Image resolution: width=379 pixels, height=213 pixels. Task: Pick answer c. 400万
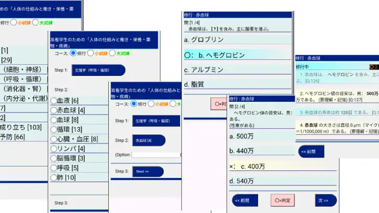283,166
